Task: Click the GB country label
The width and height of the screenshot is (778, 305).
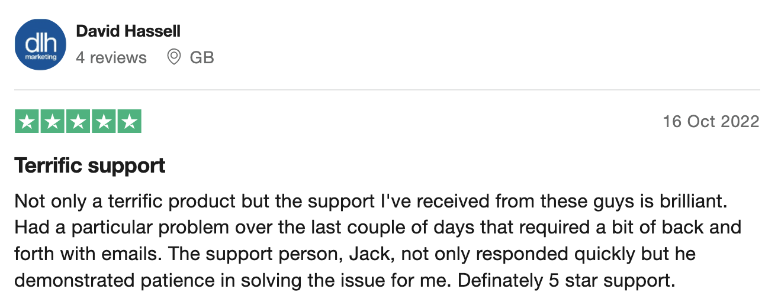Action: (202, 58)
